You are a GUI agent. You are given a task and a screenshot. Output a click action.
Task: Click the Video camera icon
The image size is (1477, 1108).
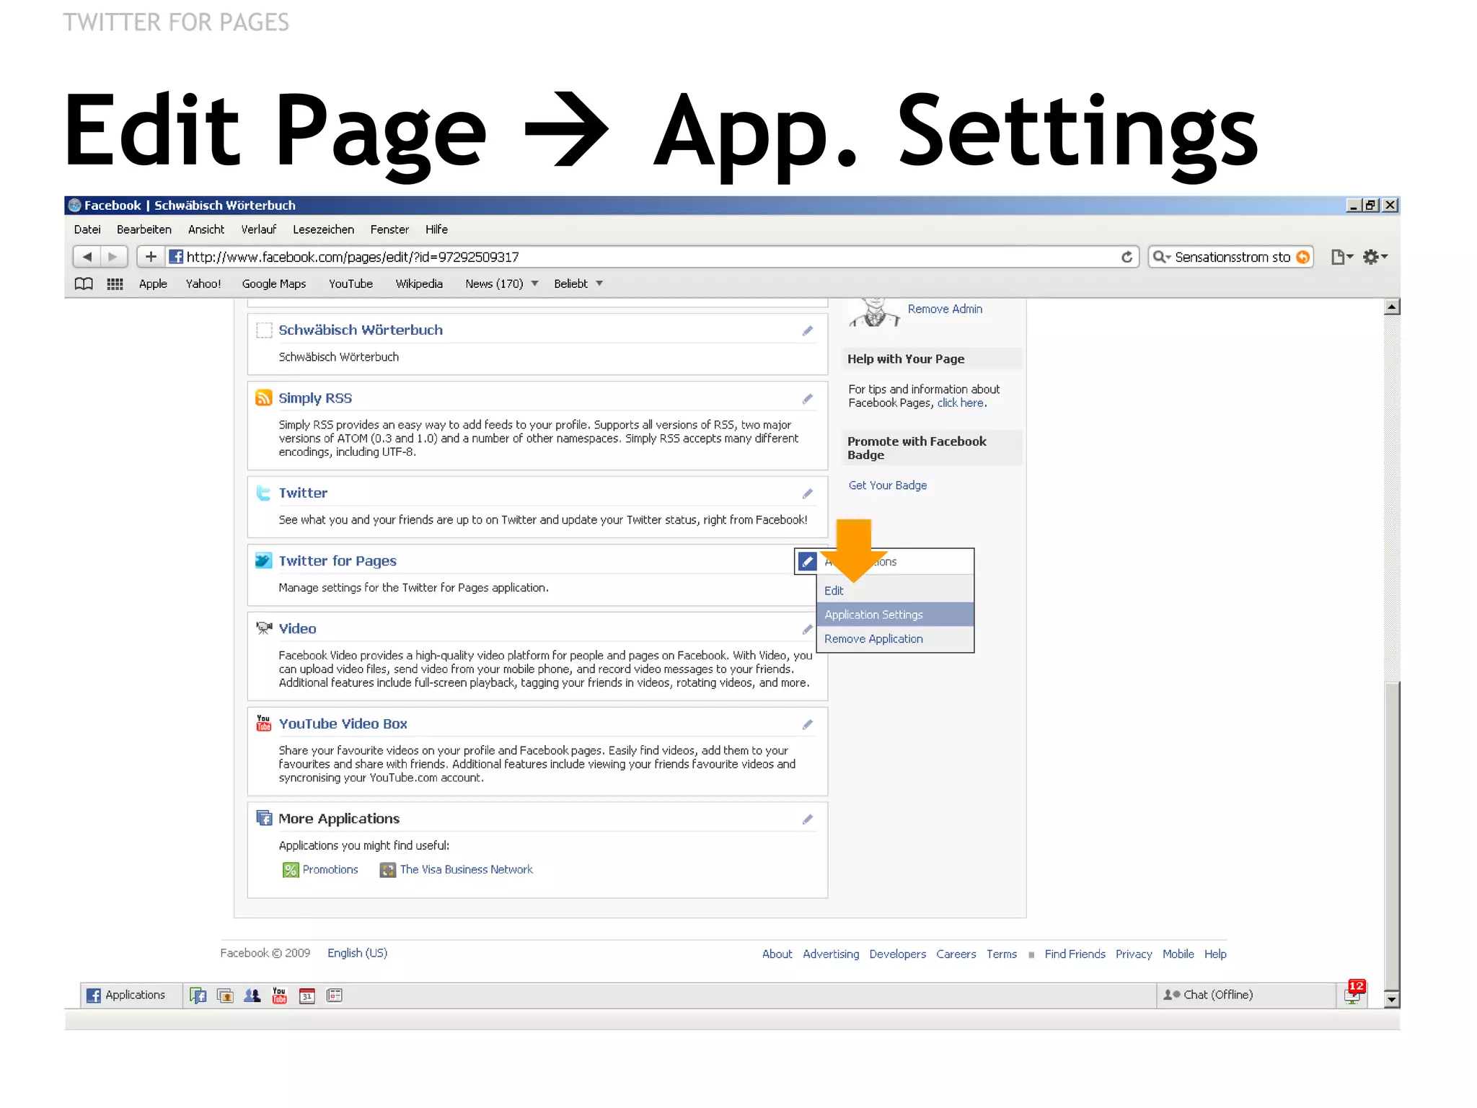264,628
